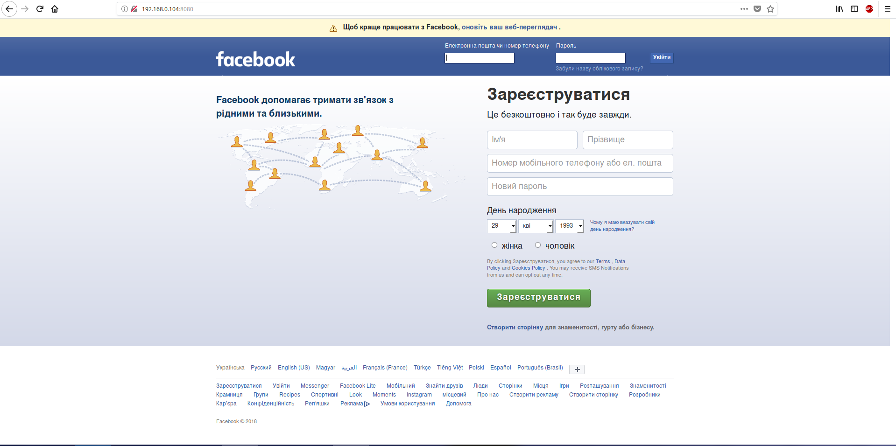Open the Знайти друзів footer link
The width and height of the screenshot is (896, 446).
(x=444, y=386)
